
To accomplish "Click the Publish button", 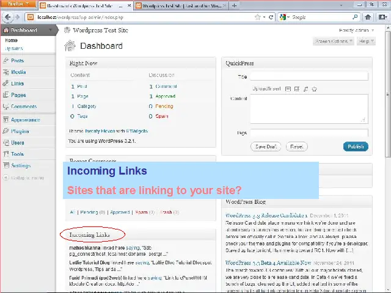I will click(356, 146).
